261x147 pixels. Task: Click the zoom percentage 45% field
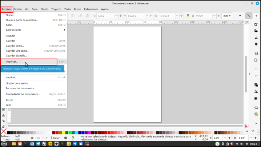218,138
